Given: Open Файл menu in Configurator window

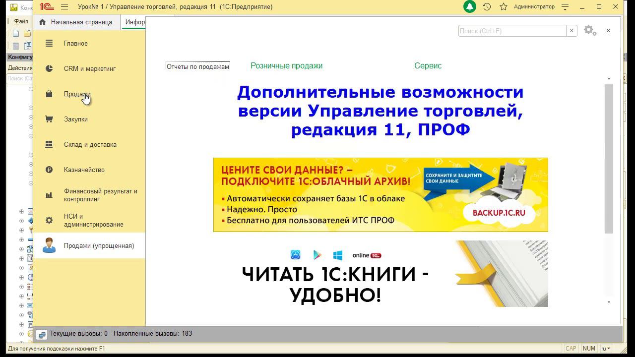Looking at the screenshot, I should pos(21,22).
